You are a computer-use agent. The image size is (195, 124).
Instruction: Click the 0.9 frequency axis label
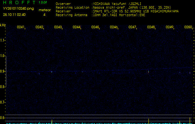pyautogui.click(x=3, y=71)
